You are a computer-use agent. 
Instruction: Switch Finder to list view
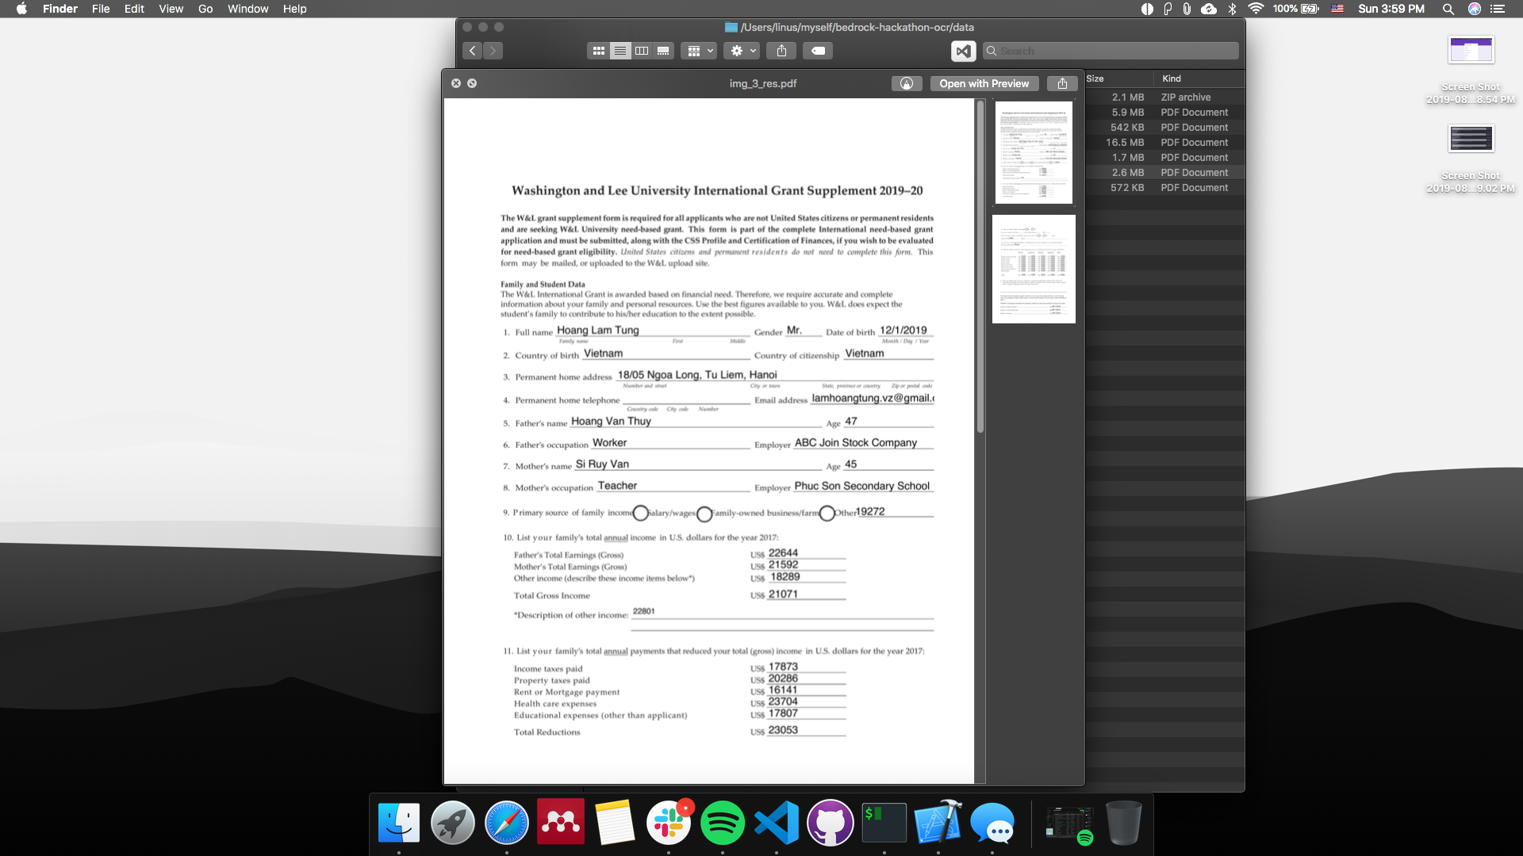(x=620, y=51)
